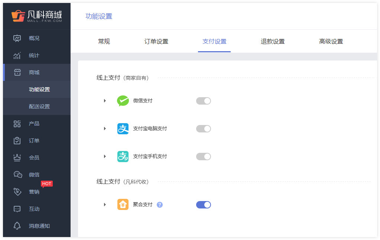Click the 凡科商城 logo

pyautogui.click(x=37, y=16)
